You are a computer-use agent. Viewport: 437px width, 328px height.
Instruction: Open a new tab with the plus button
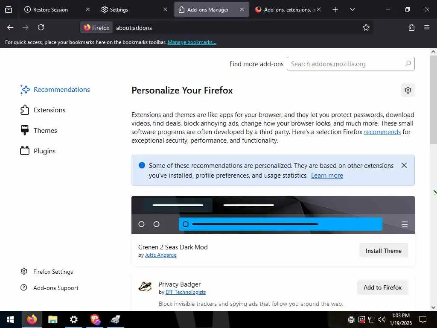point(335,10)
